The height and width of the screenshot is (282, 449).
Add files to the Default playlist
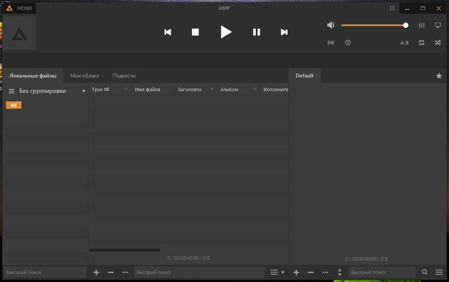296,272
